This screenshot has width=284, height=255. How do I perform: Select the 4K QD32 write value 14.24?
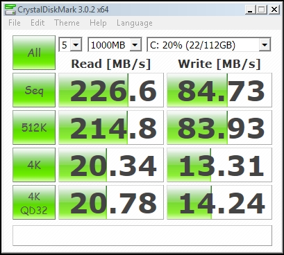click(219, 202)
